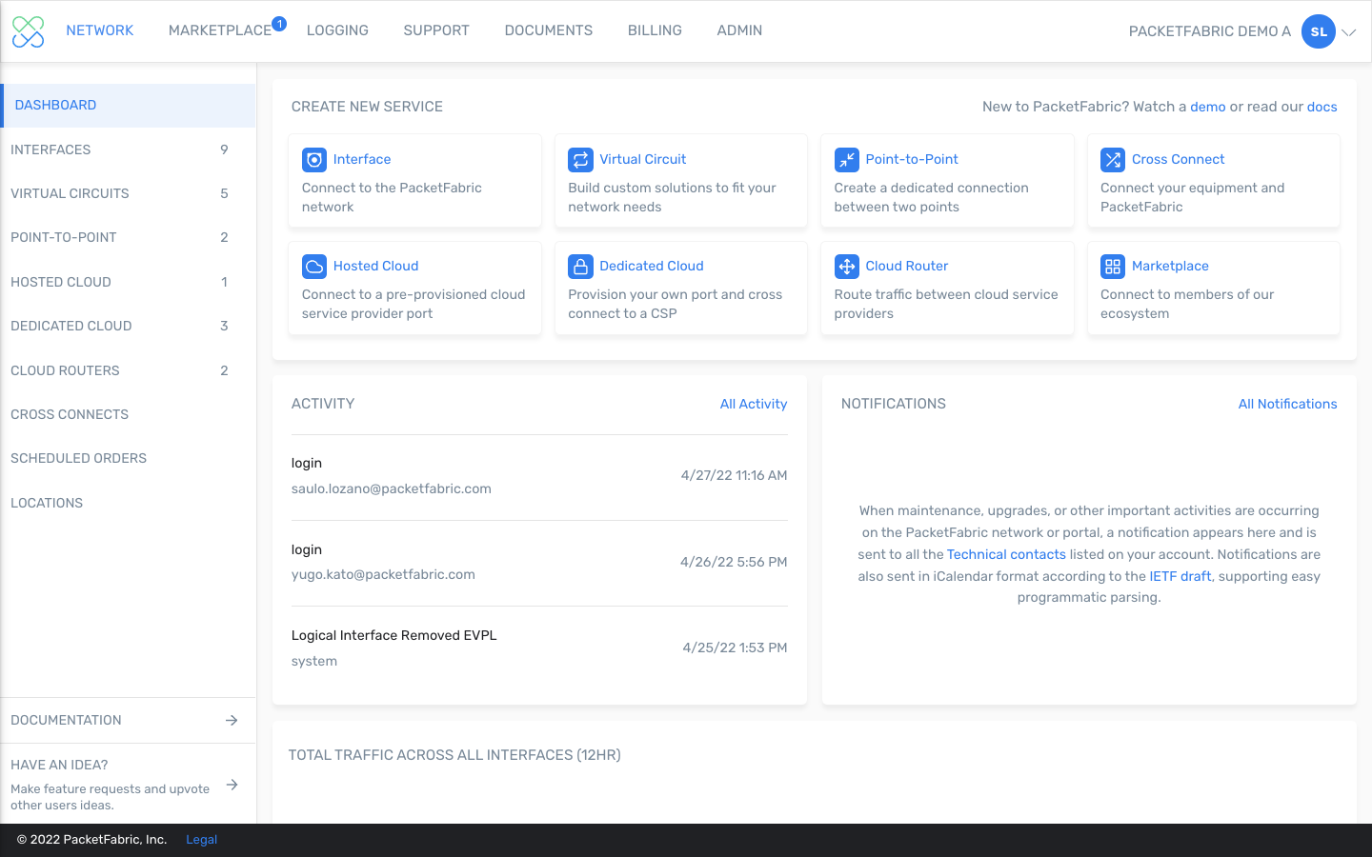Open the SL user avatar menu
The height and width of the screenshot is (857, 1372).
(x=1318, y=31)
